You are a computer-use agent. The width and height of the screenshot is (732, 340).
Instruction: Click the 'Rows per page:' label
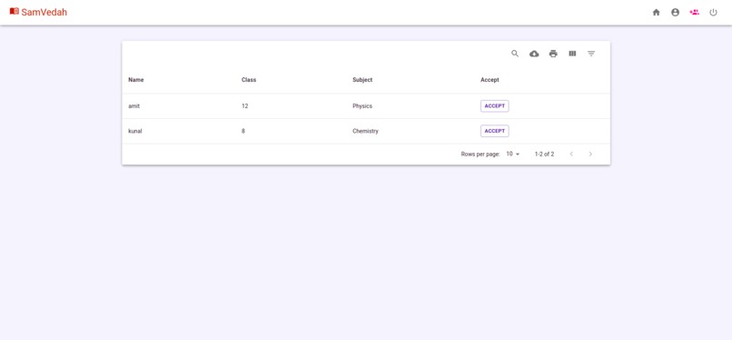click(x=480, y=154)
